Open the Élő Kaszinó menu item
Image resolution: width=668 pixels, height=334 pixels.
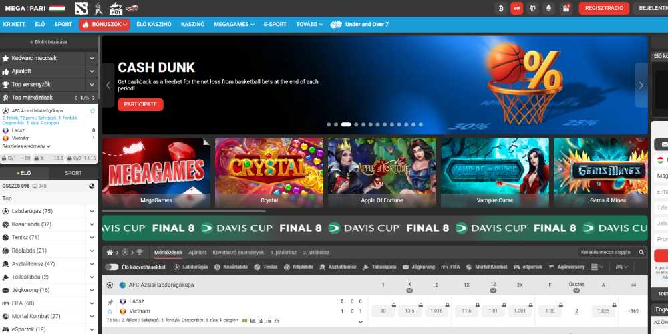pyautogui.click(x=154, y=24)
